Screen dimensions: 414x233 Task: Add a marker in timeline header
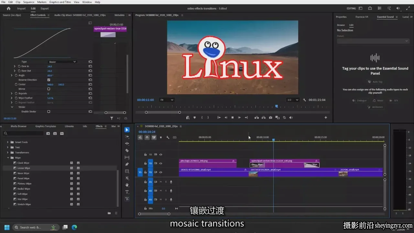161,137
